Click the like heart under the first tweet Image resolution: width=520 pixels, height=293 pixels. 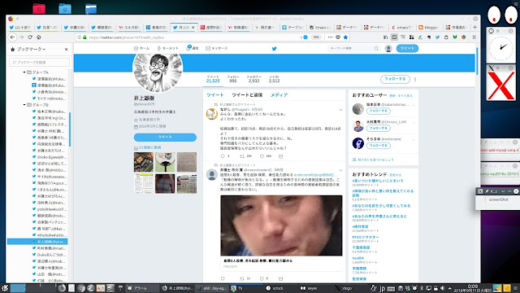262,156
